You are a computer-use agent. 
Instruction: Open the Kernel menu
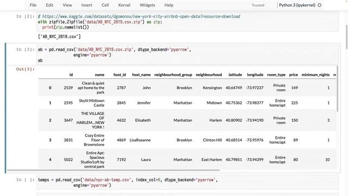[124, 5]
